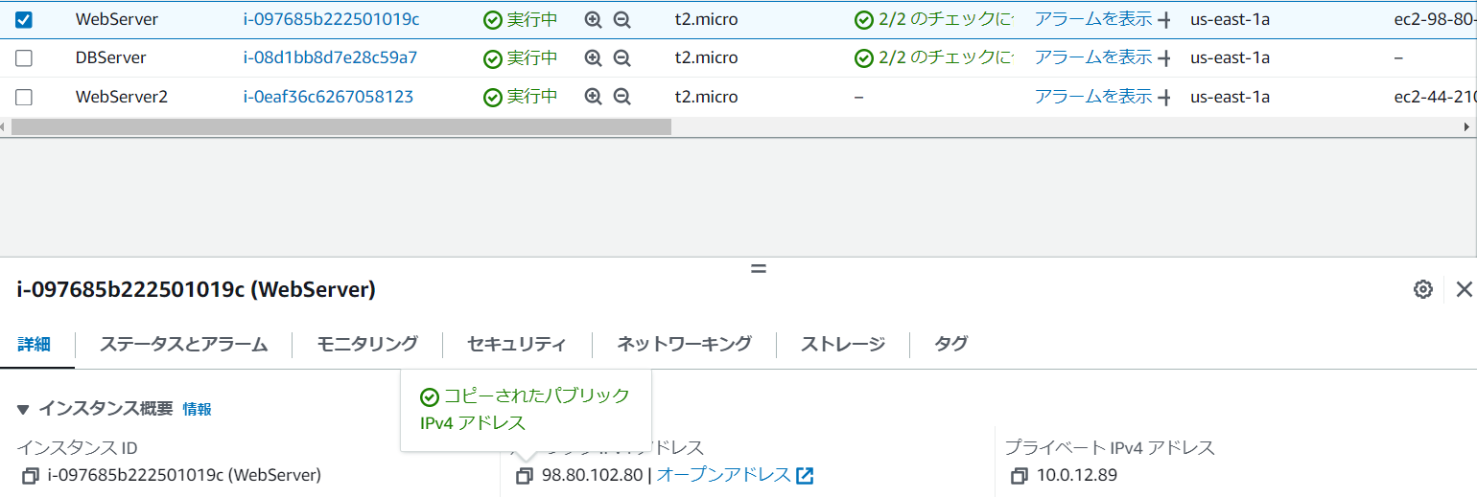The width and height of the screenshot is (1477, 497).
Task: Click us-east-1a cell in DBServer row
Action: click(x=1230, y=57)
